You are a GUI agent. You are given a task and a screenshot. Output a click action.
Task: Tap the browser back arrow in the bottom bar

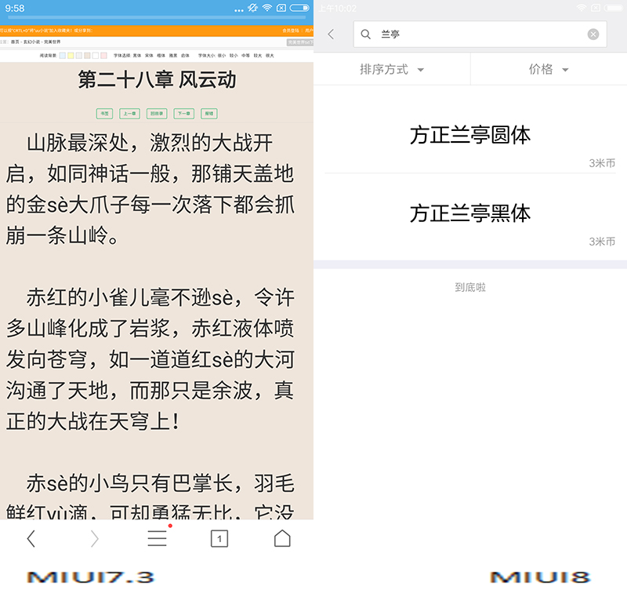tap(31, 539)
